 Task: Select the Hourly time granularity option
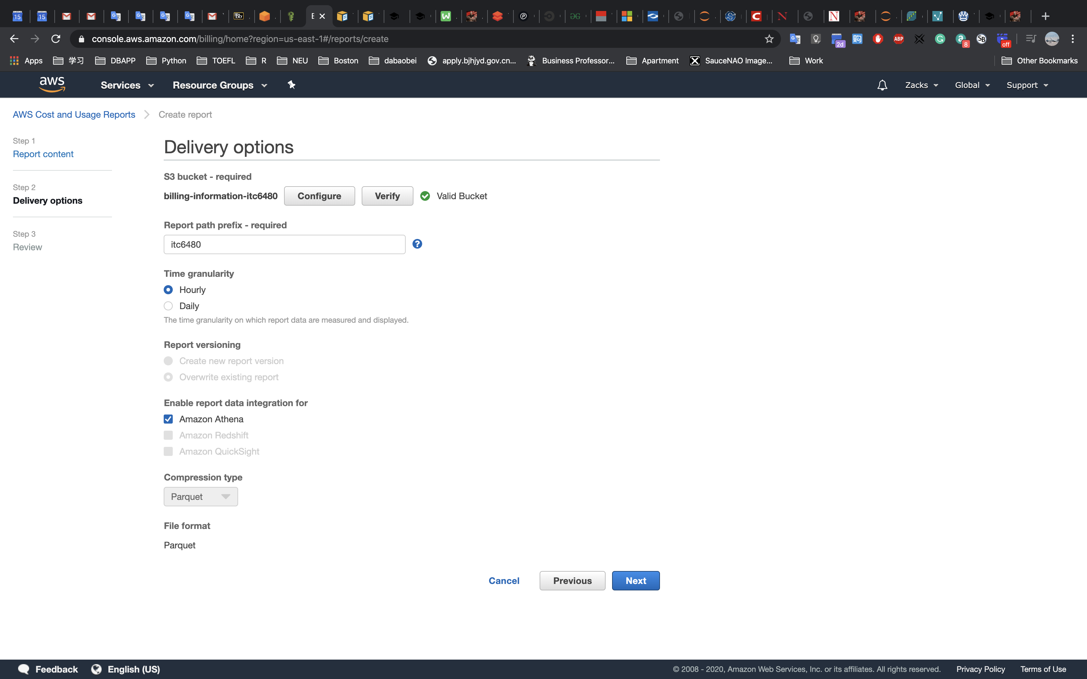pyautogui.click(x=169, y=290)
